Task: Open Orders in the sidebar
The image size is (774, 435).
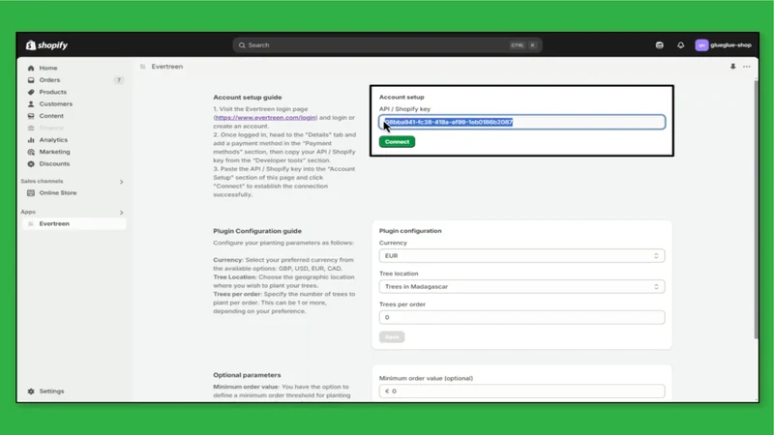Action: 49,80
